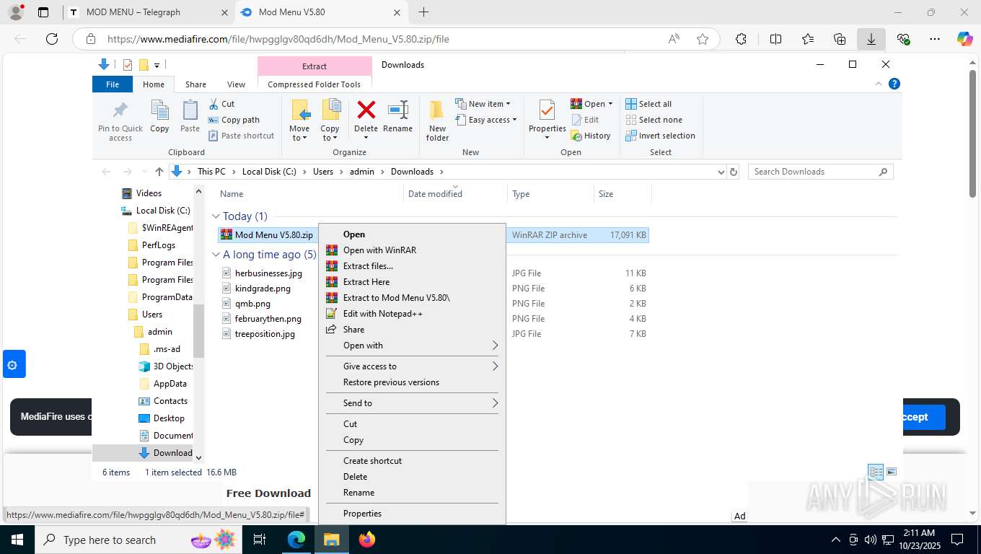Choose Open with WinRAR in context menu
Screen dimensions: 981x554
(x=412, y=250)
